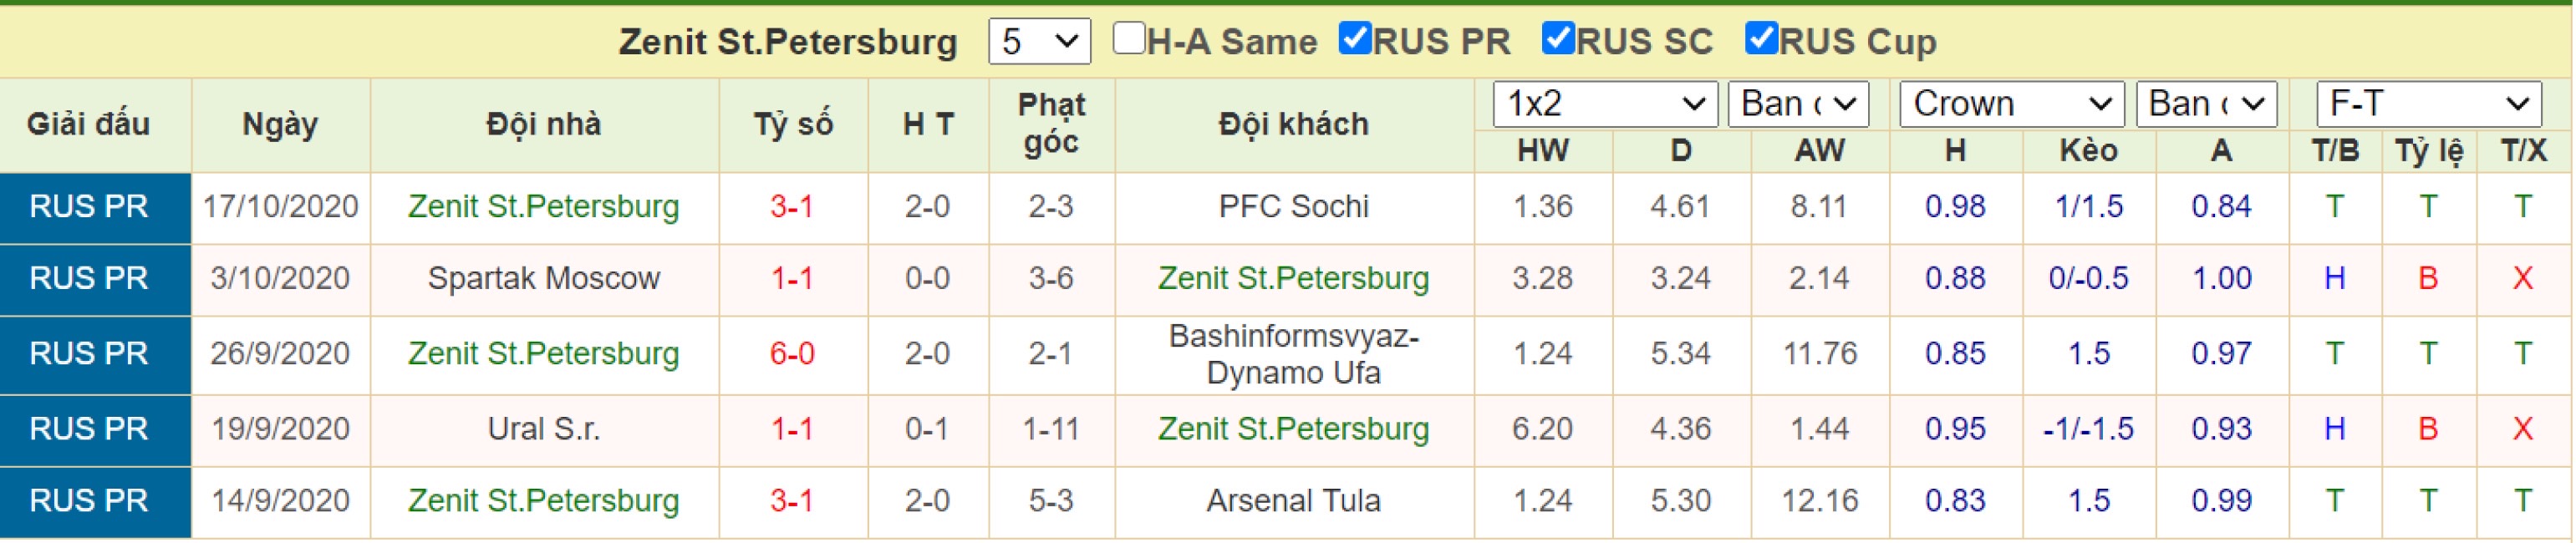Open the PFC Sochi team link

pos(1293,207)
